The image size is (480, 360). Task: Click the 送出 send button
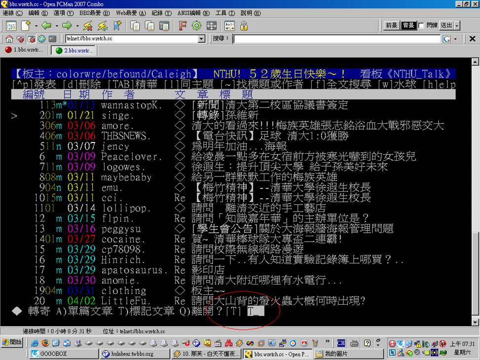446,26
